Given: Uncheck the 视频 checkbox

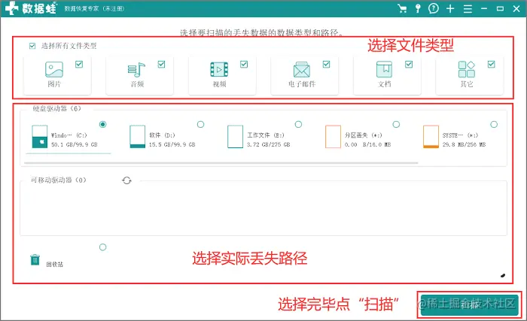Looking at the screenshot, I should click(x=244, y=64).
